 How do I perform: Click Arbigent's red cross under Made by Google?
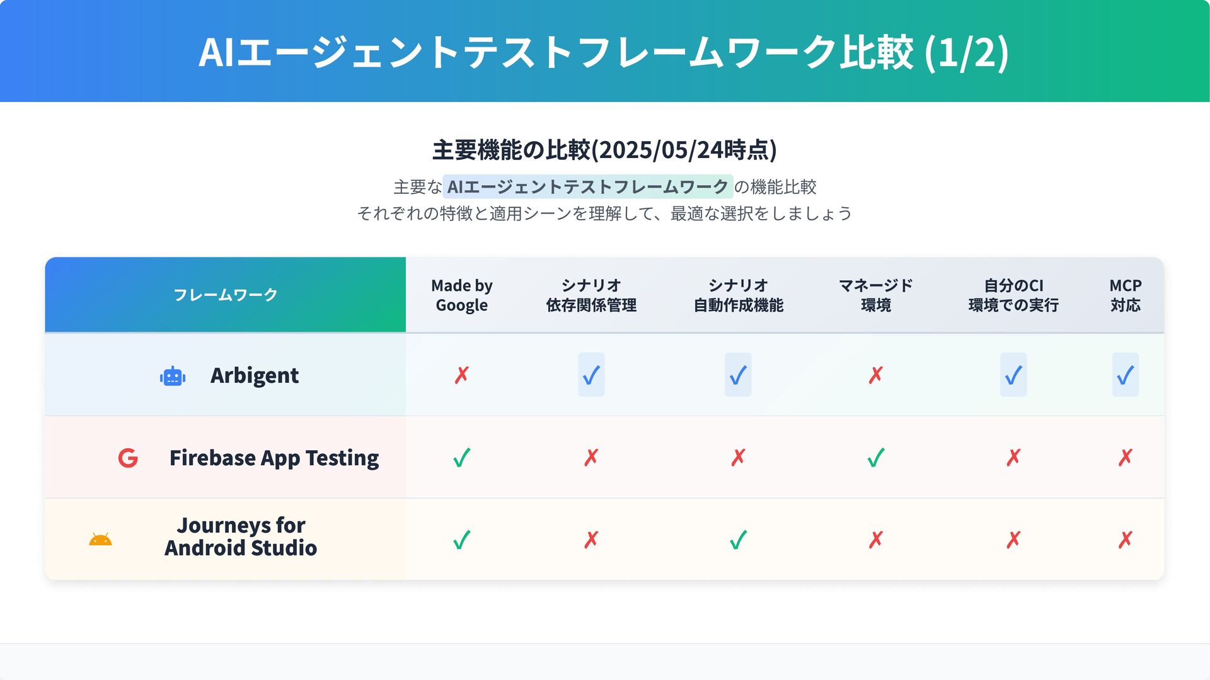point(462,375)
